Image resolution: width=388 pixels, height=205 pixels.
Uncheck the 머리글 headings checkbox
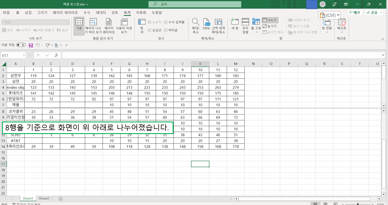tap(166, 30)
